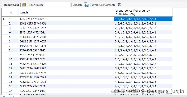Select puzzle cell '?432 ???1 3214 4123'
This screenshot has width=187, height=97.
pos(66,64)
